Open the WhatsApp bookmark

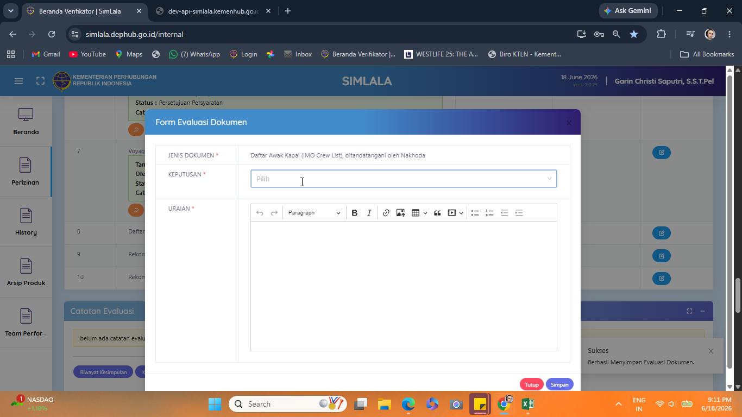(x=194, y=54)
